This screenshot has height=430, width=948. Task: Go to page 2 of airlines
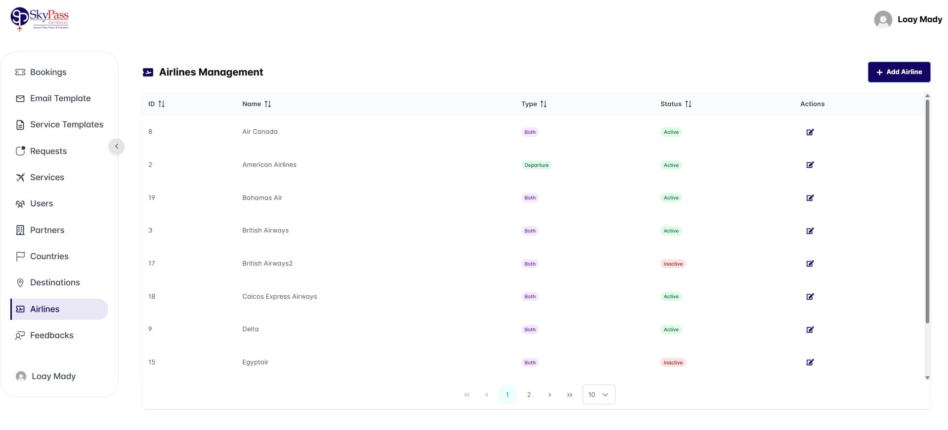[x=529, y=394]
